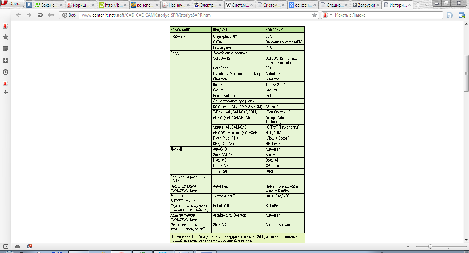Add a panel with sidebar plus icon
The height and width of the screenshot is (253, 469).
[5, 92]
